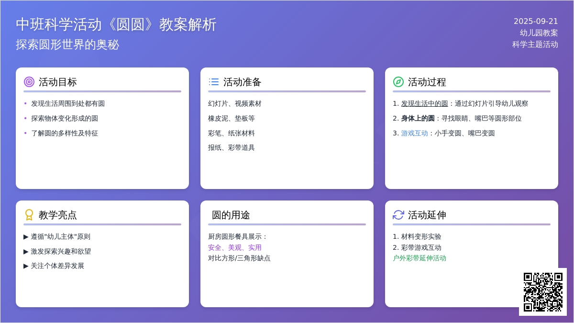574x323 pixels.
Task: Click the list icon beside 活动准备
Action: tap(214, 82)
